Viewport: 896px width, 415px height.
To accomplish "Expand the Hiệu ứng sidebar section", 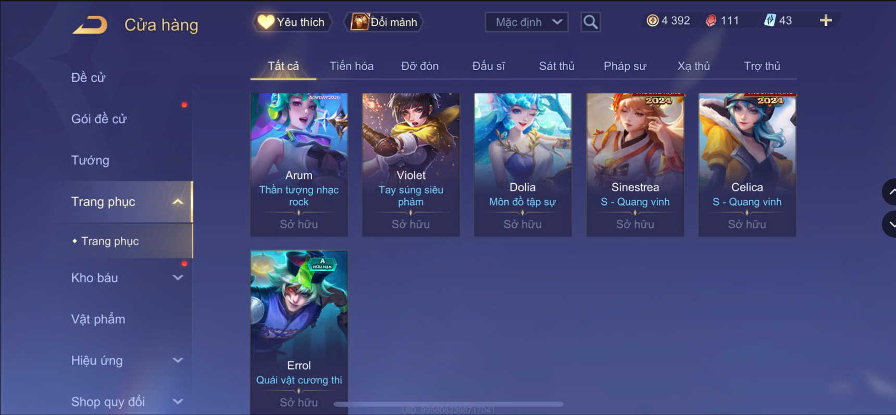I will pos(178,360).
